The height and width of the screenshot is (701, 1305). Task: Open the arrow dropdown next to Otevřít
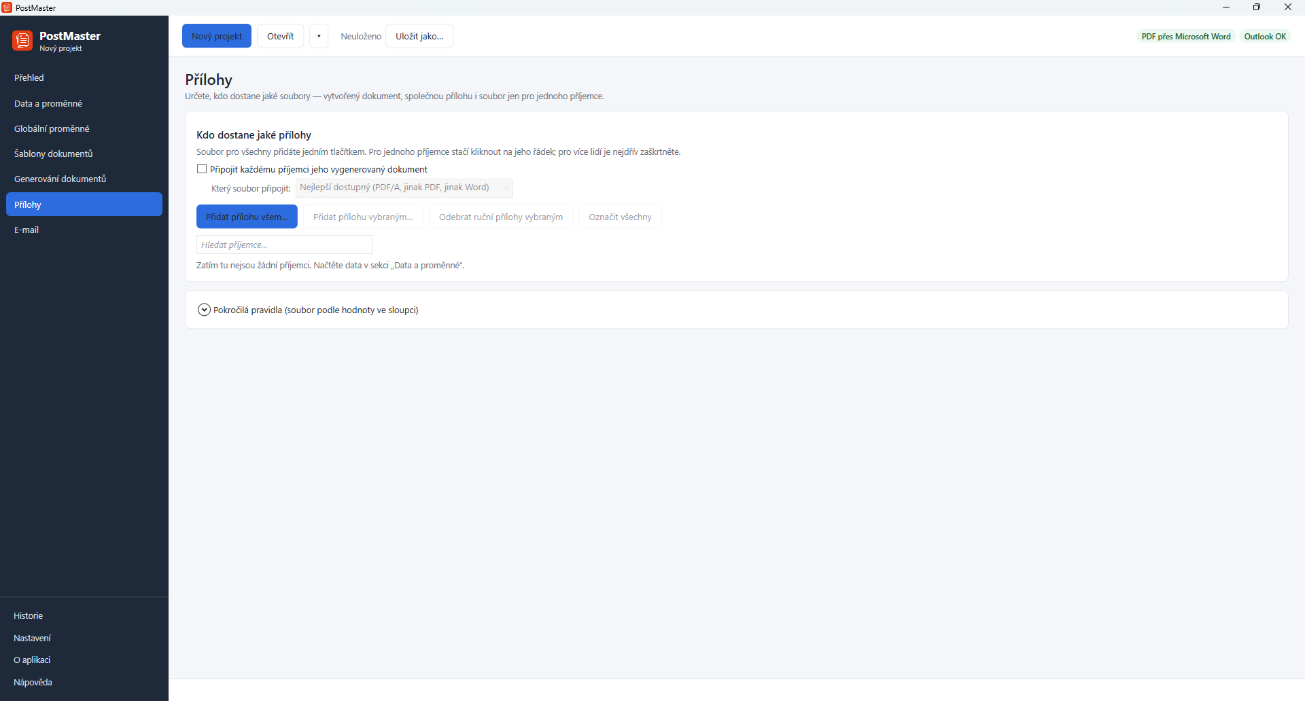(319, 36)
